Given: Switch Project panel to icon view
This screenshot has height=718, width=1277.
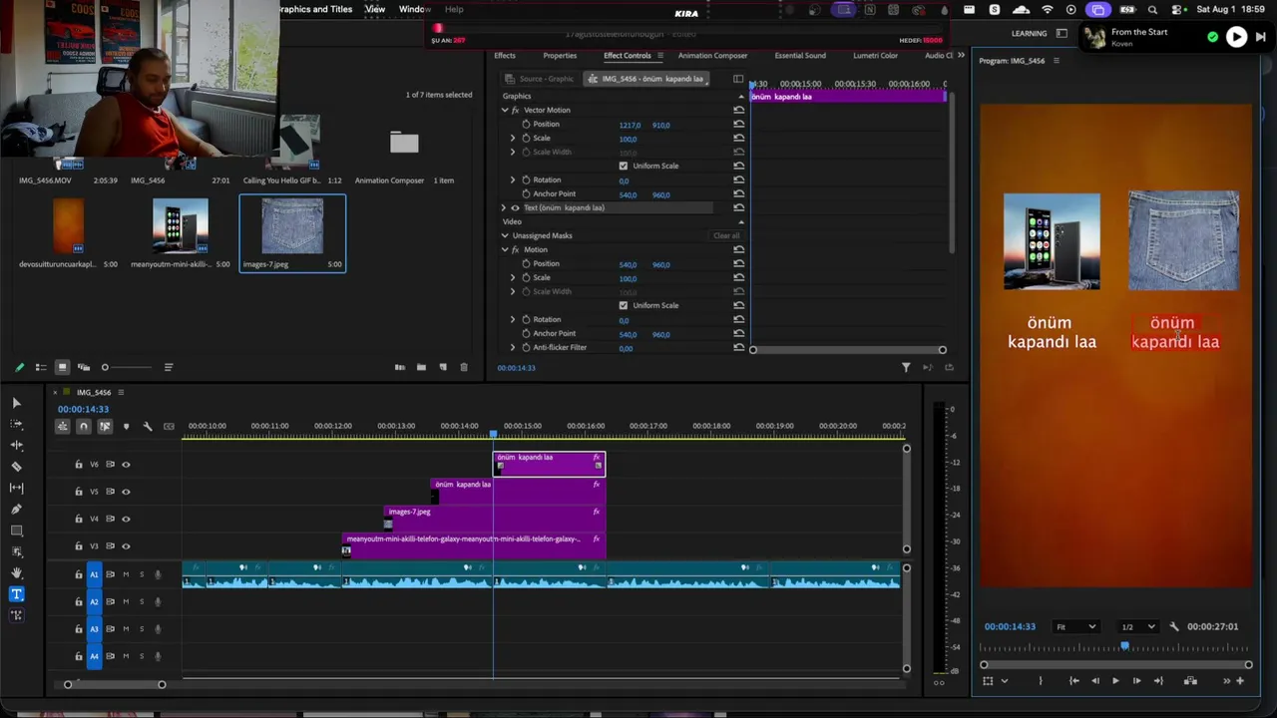Looking at the screenshot, I should pos(62,367).
